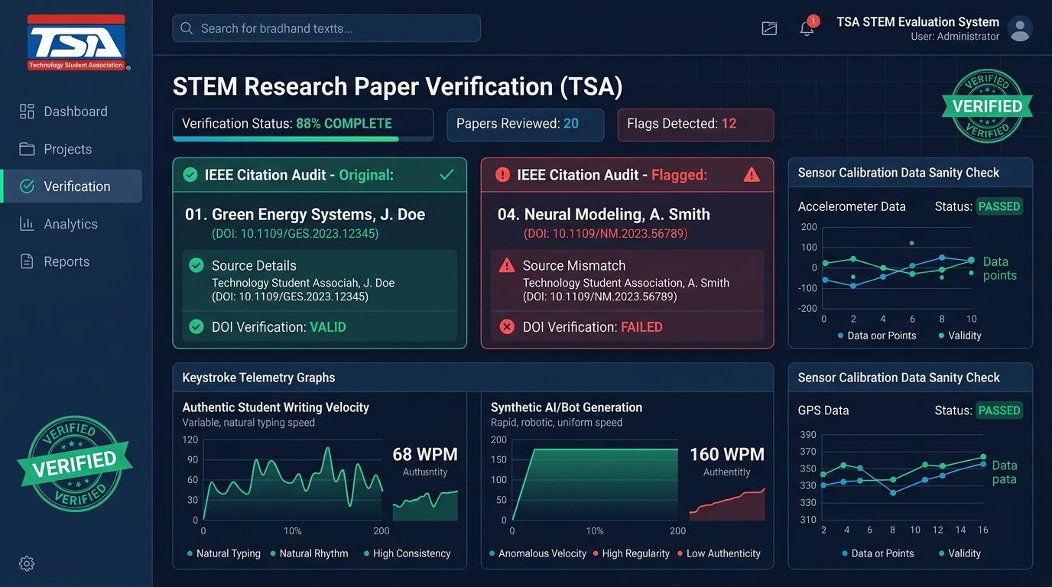Click the 68 WPM value
Image resolution: width=1052 pixels, height=587 pixels.
(x=425, y=455)
